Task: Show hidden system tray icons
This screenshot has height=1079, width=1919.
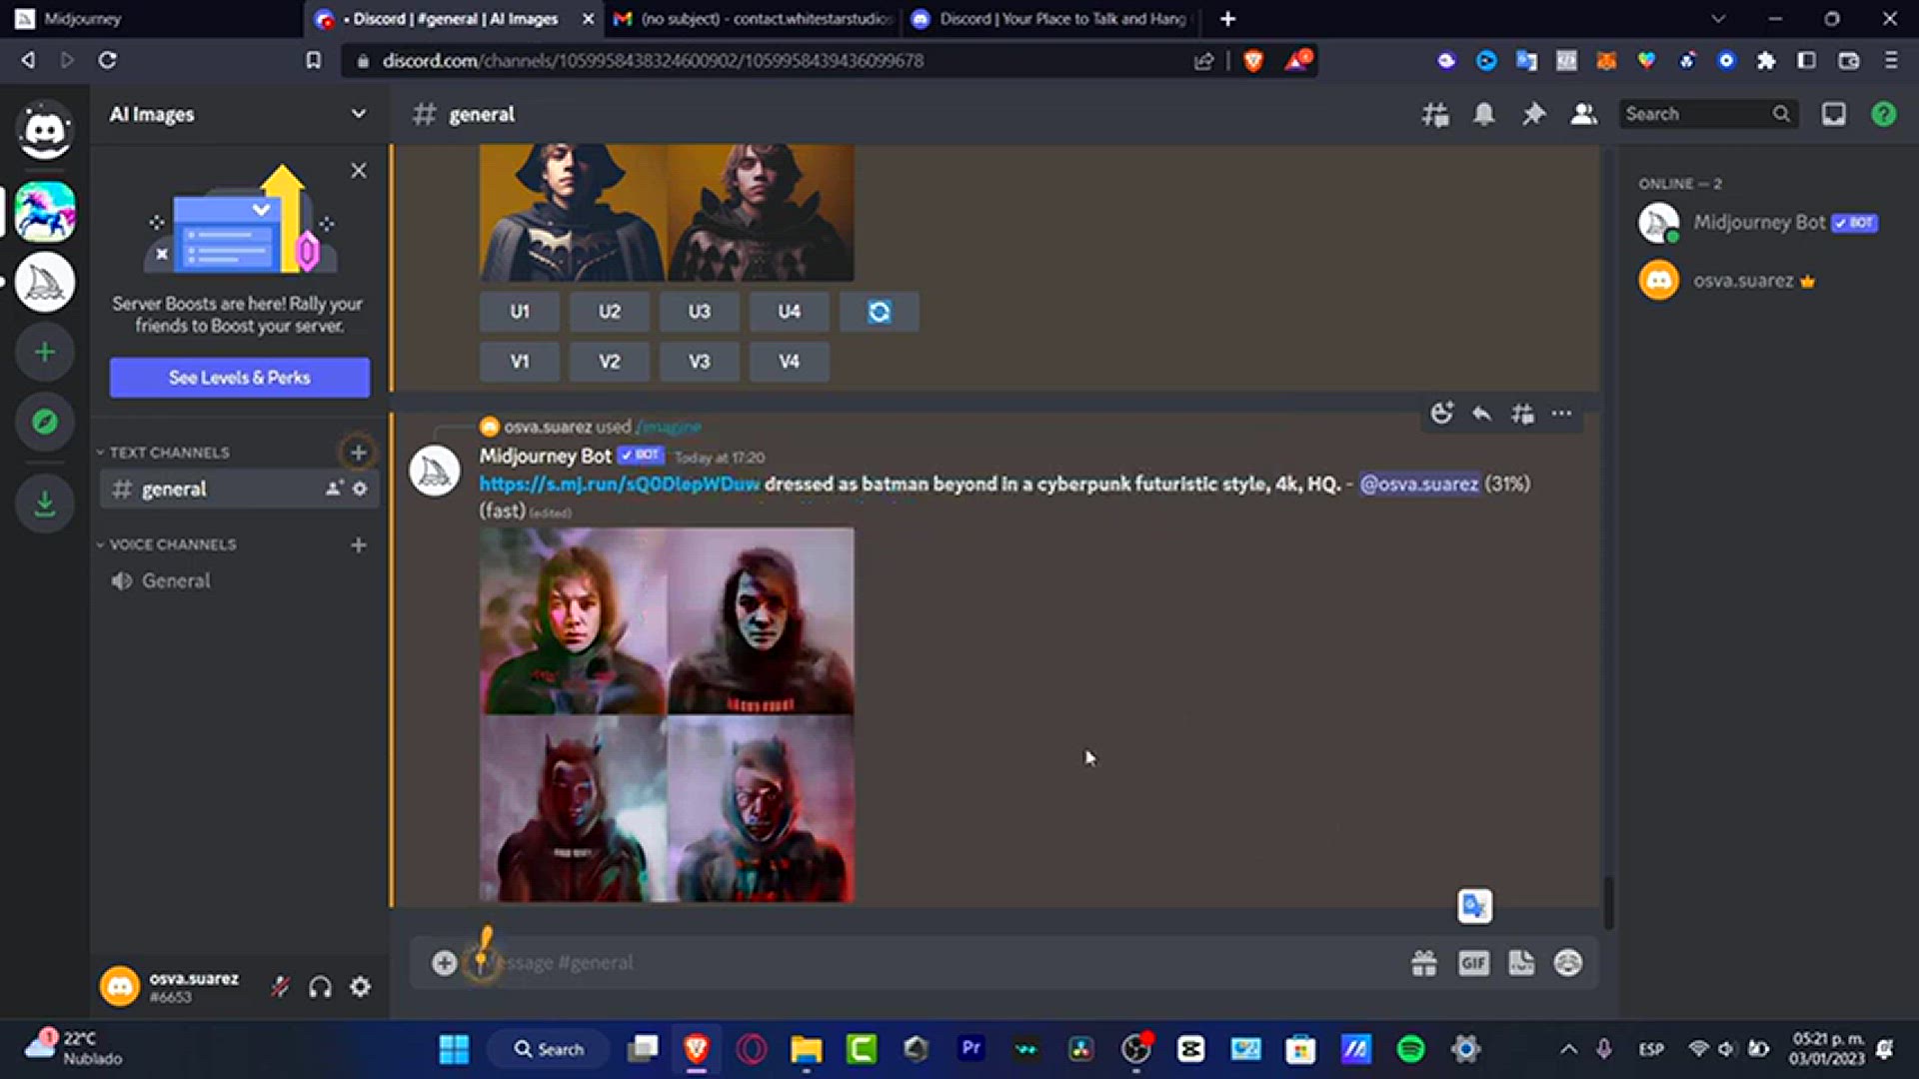Action: pyautogui.click(x=1568, y=1049)
